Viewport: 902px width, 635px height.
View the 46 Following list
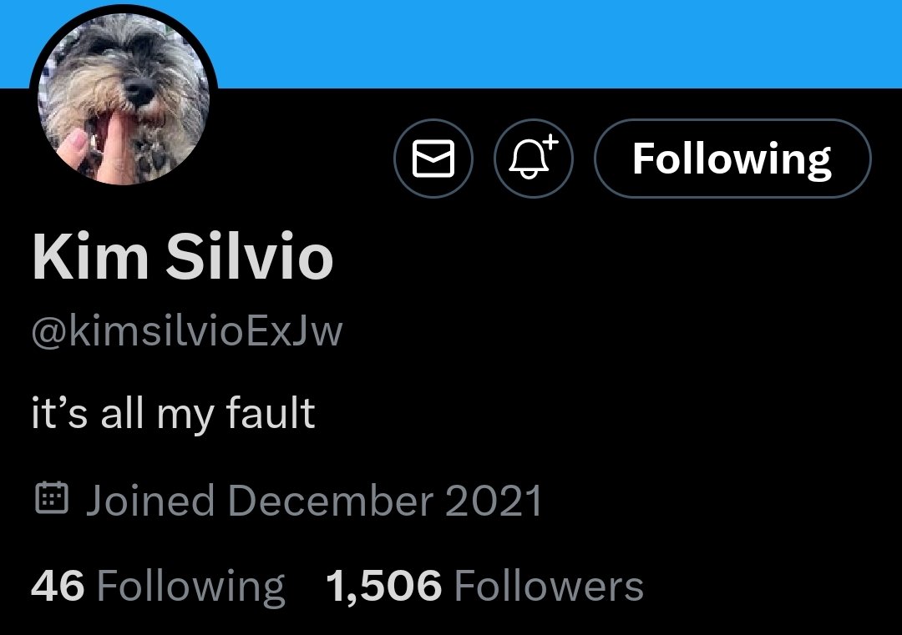(158, 587)
